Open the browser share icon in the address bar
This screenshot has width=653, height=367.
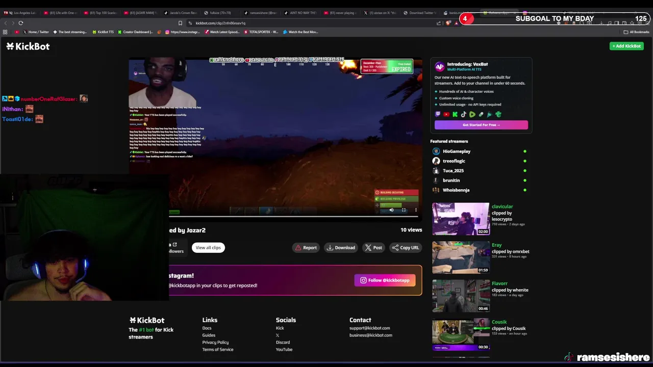[439, 23]
